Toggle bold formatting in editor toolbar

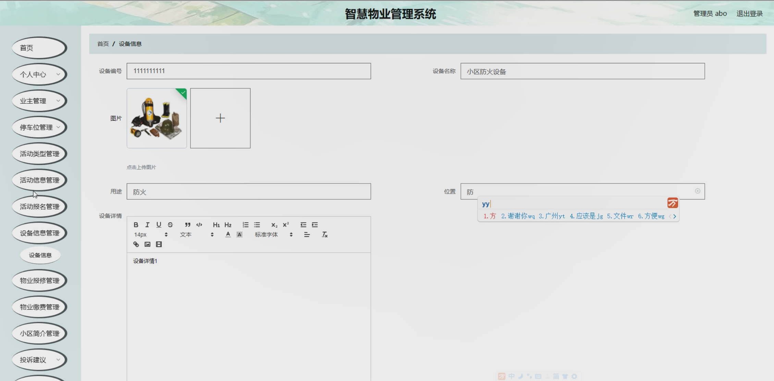[136, 225]
